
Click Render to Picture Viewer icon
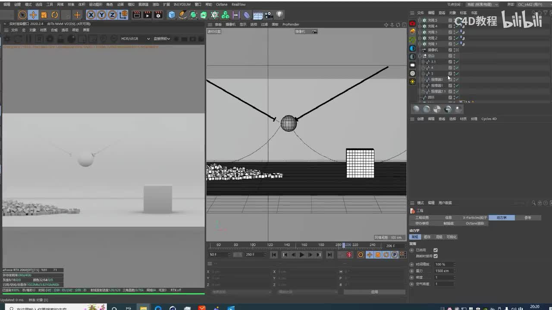147,15
